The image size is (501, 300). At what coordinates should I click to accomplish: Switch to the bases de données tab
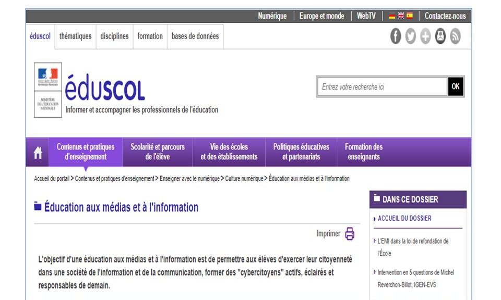click(x=195, y=36)
